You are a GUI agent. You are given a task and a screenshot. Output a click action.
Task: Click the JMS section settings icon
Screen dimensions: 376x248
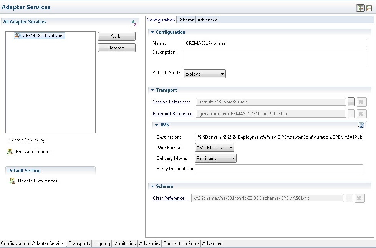pyautogui.click(x=361, y=125)
